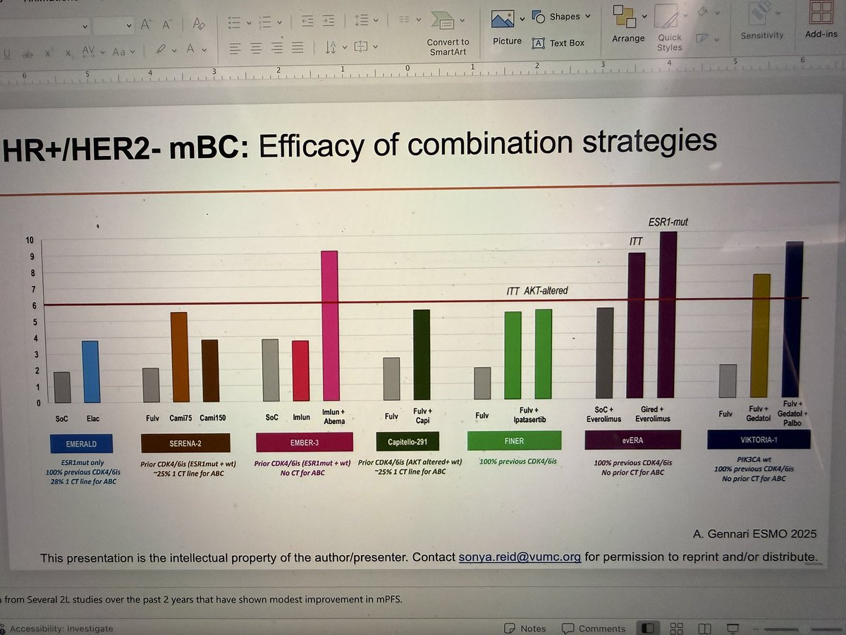The width and height of the screenshot is (846, 635).
Task: Open the font size combo box
Action: point(114,26)
